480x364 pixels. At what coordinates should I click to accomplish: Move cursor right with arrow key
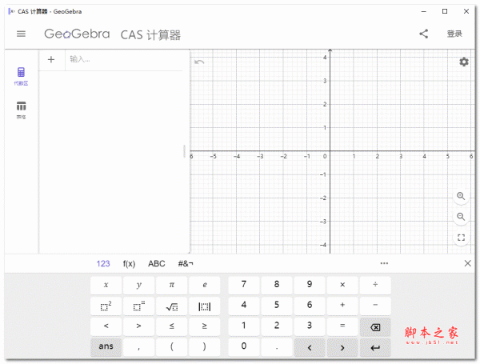tap(342, 347)
